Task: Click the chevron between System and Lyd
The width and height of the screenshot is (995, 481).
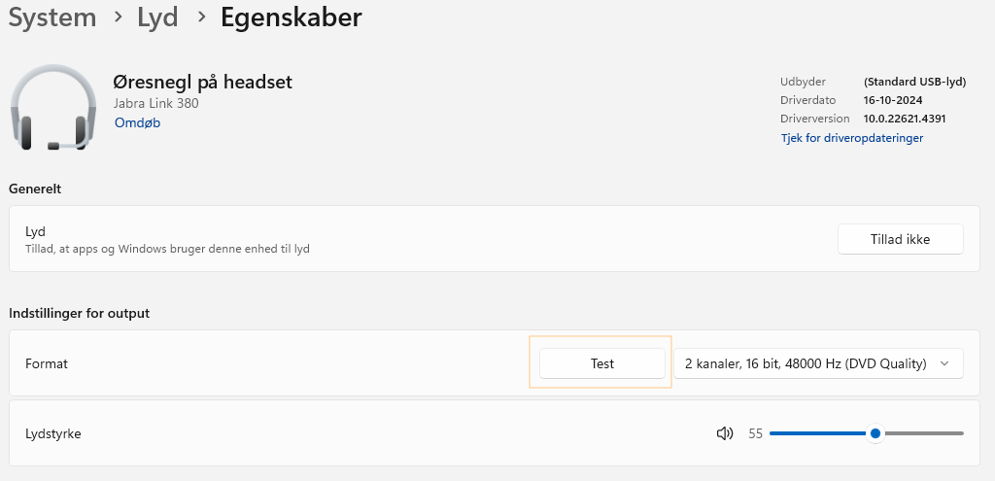Action: pyautogui.click(x=117, y=17)
